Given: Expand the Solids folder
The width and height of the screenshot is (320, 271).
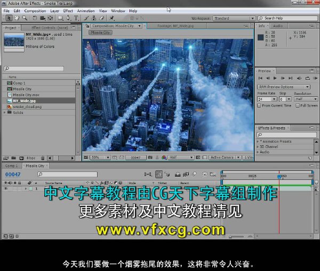Looking at the screenshot, I should [x=4, y=112].
